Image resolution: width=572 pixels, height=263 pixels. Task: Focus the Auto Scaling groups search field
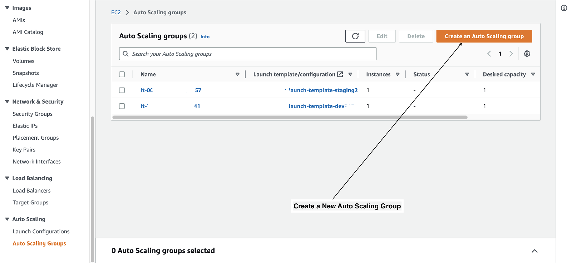click(x=250, y=54)
